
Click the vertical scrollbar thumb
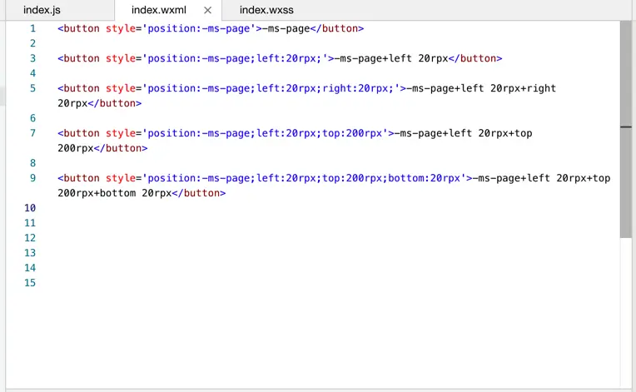[626, 129]
